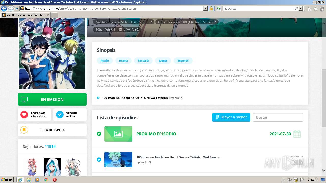Open the Tools gear icon
Image resolution: width=326 pixels, height=183 pixels.
point(322,9)
